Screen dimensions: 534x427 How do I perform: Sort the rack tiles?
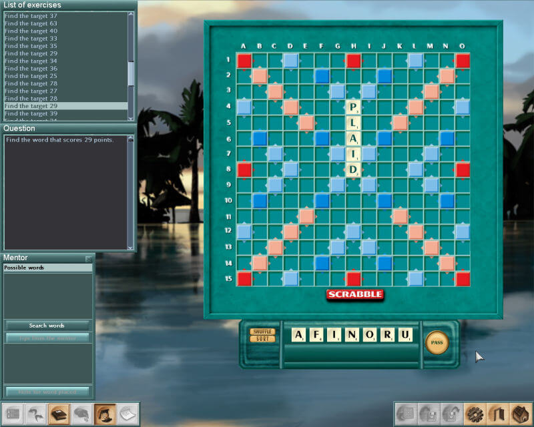pyautogui.click(x=262, y=339)
